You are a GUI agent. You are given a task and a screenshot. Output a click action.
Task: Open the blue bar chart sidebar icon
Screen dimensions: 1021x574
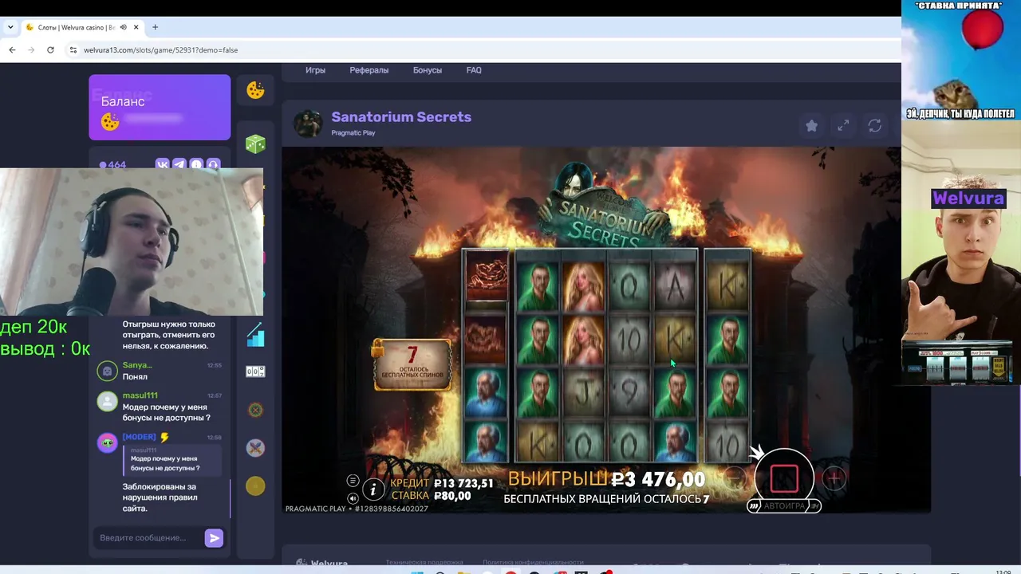[x=255, y=335]
